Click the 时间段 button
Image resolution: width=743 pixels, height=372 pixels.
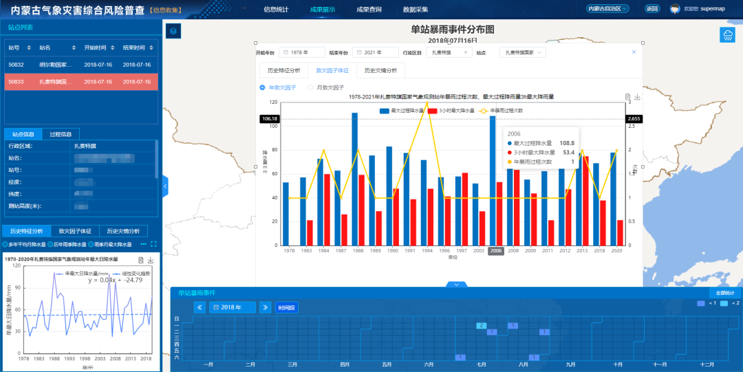[287, 307]
